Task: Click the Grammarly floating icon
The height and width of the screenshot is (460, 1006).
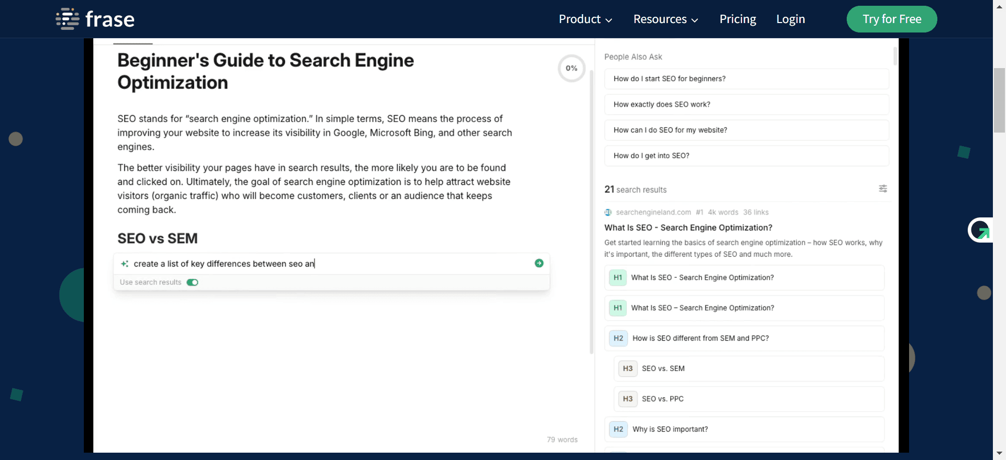Action: pos(980,230)
